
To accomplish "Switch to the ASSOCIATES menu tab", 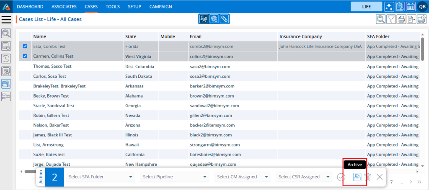I will (64, 7).
